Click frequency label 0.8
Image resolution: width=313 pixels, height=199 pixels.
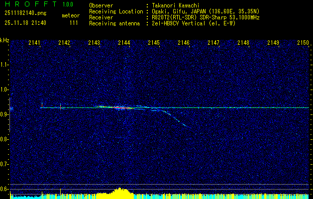(4, 139)
